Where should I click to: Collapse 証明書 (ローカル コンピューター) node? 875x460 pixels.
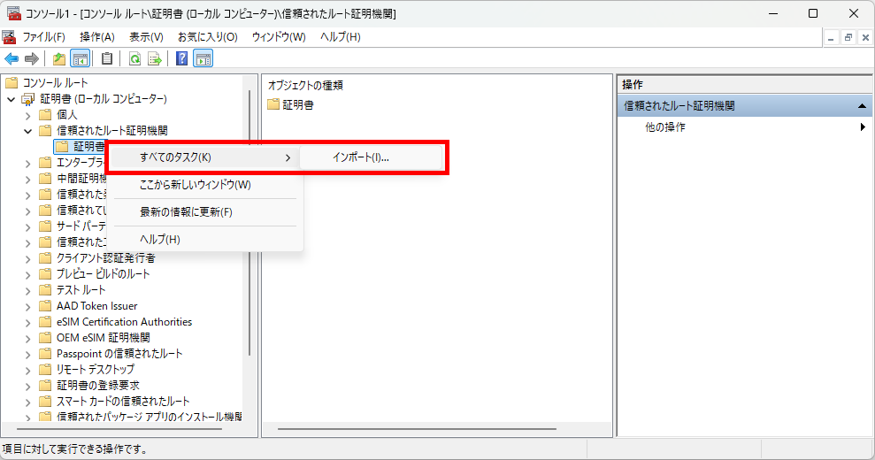[x=12, y=99]
